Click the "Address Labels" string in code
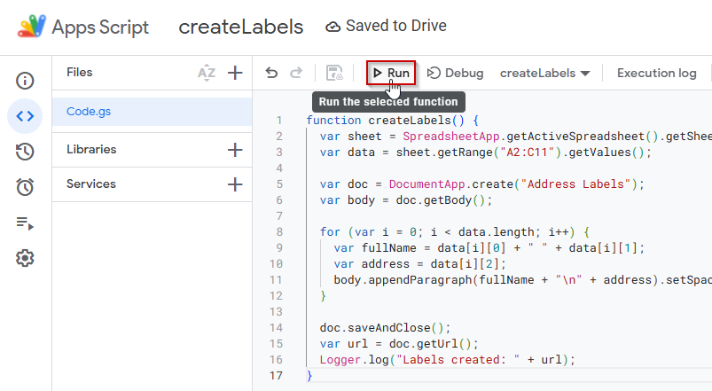 pyautogui.click(x=575, y=184)
